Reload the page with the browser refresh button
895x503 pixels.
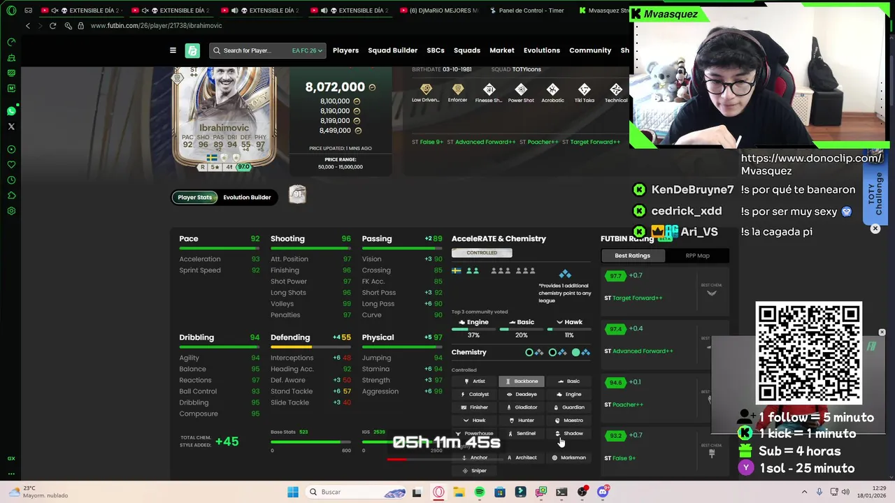tap(52, 26)
